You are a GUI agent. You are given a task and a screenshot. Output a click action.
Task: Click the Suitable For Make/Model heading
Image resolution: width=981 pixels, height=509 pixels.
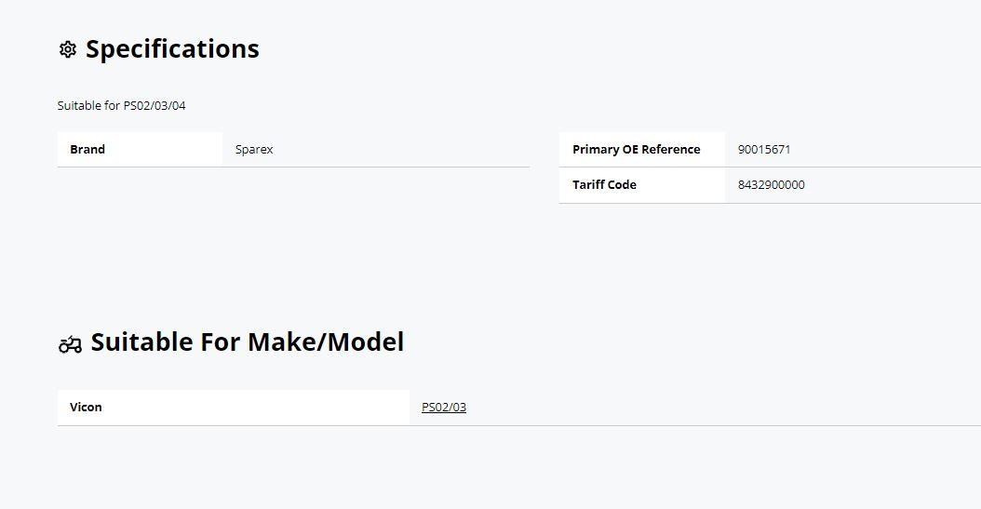pyautogui.click(x=247, y=342)
